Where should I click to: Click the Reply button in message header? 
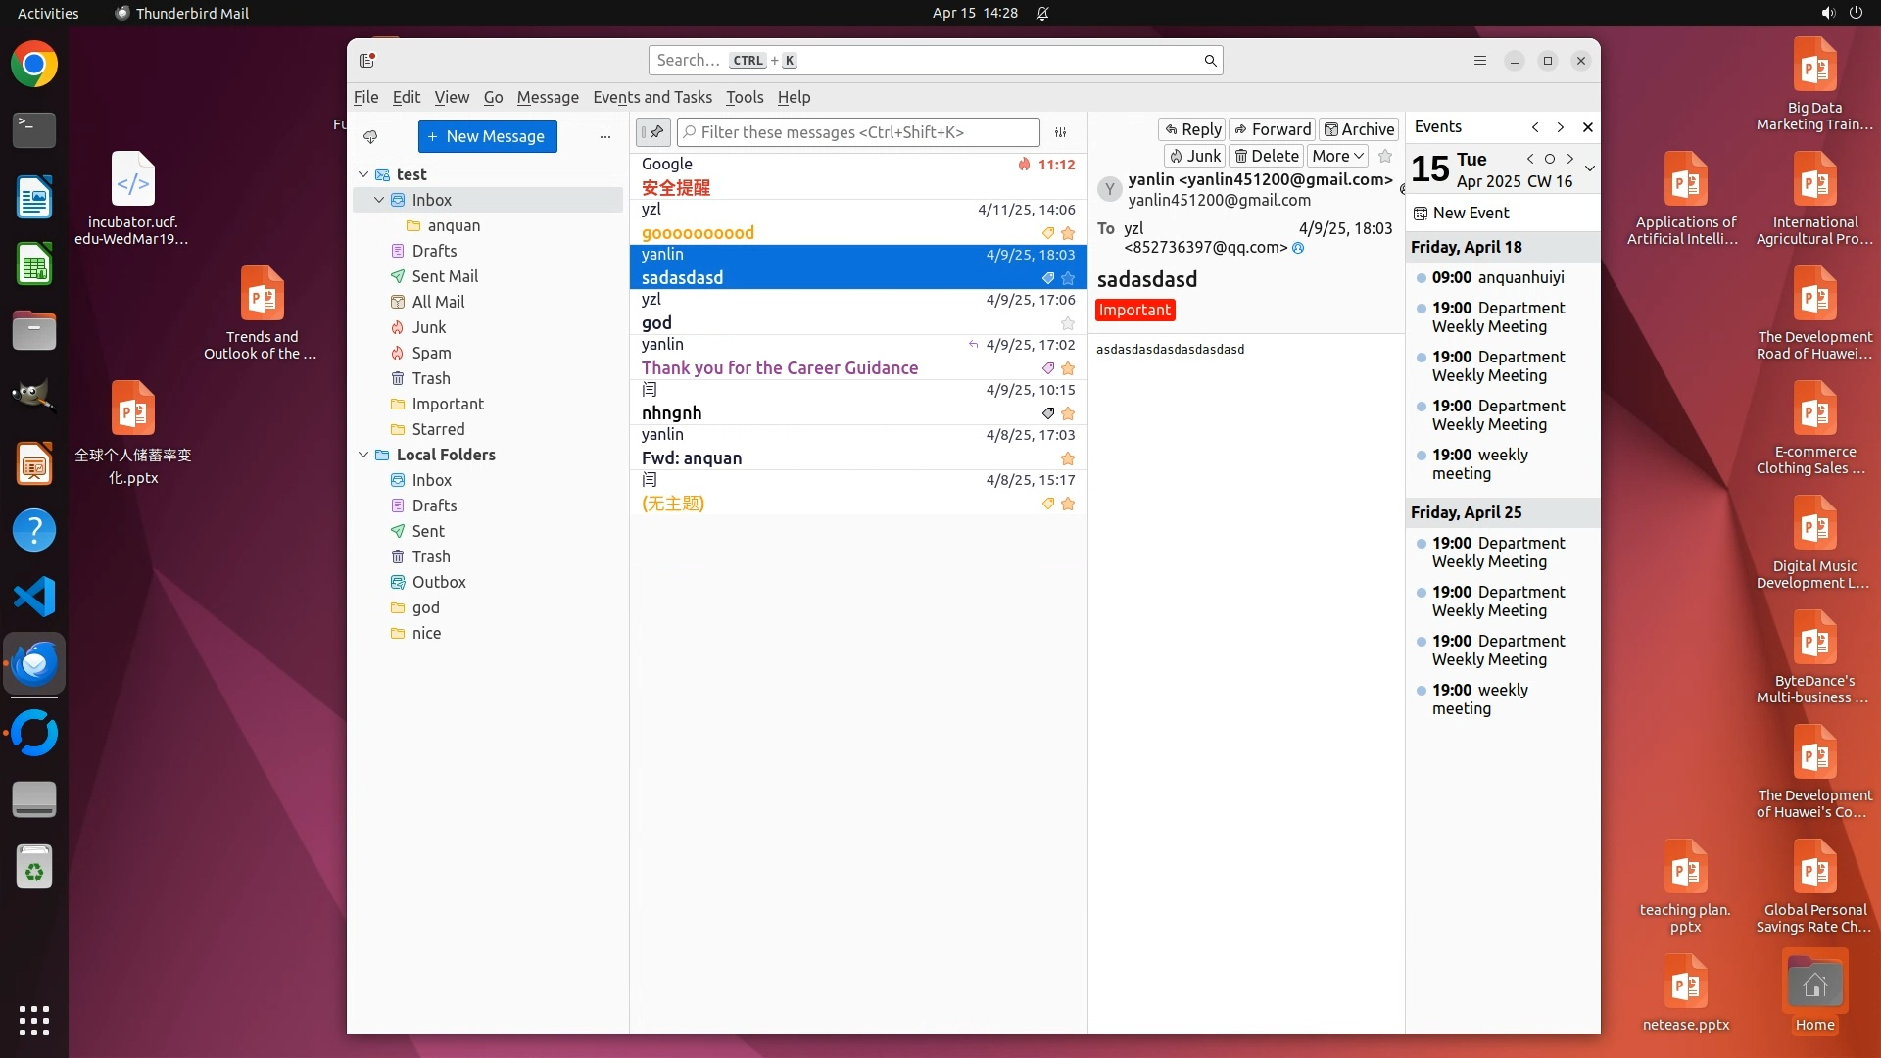tap(1192, 129)
